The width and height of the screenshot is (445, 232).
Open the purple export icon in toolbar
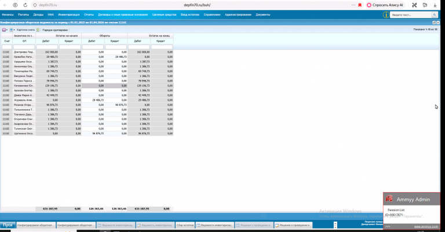click(x=4, y=30)
